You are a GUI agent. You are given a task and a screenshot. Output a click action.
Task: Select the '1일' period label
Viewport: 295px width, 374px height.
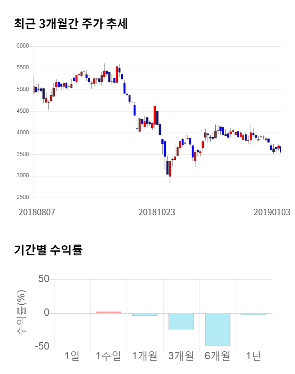point(72,356)
